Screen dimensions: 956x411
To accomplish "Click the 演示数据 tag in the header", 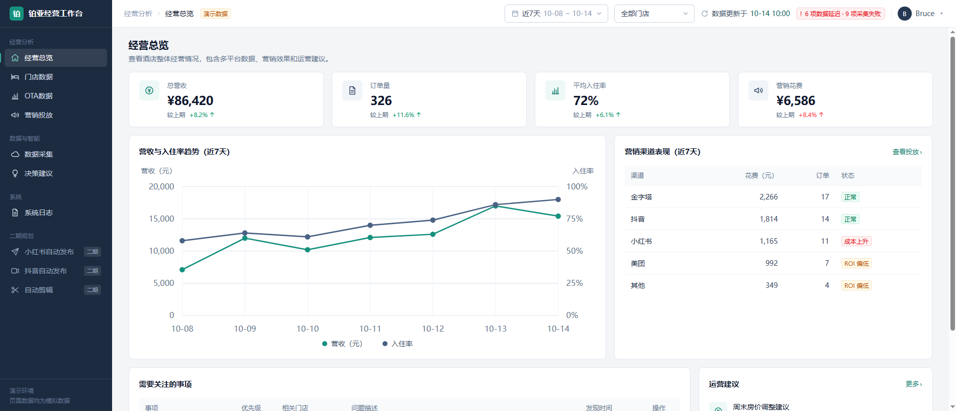I will point(216,14).
